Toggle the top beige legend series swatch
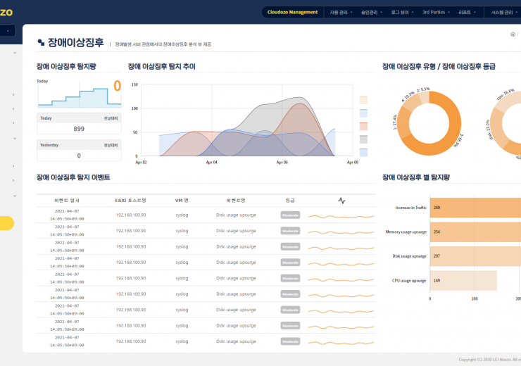This screenshot has height=366, width=521. pos(363,100)
